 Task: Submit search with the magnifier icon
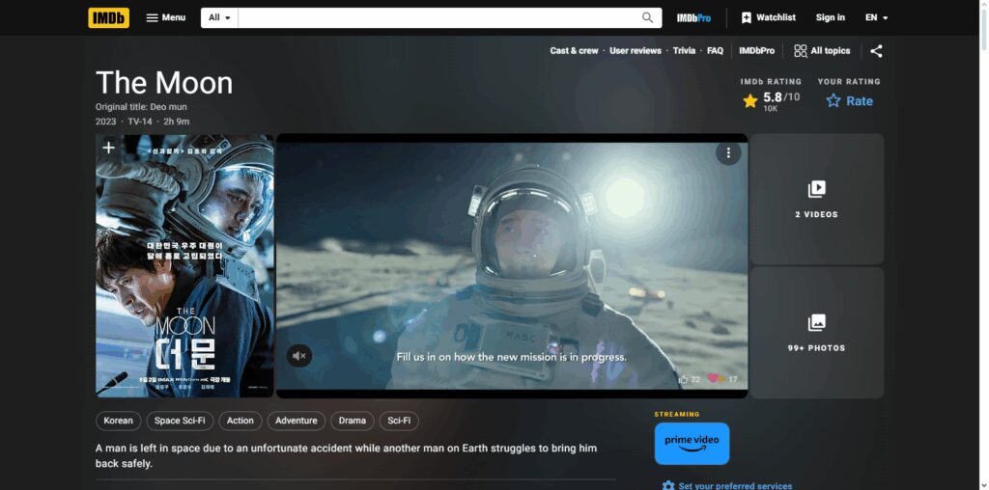(x=648, y=17)
